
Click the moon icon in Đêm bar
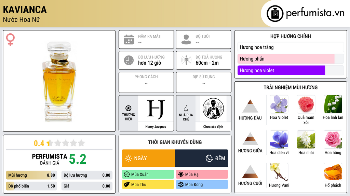pos(209,158)
